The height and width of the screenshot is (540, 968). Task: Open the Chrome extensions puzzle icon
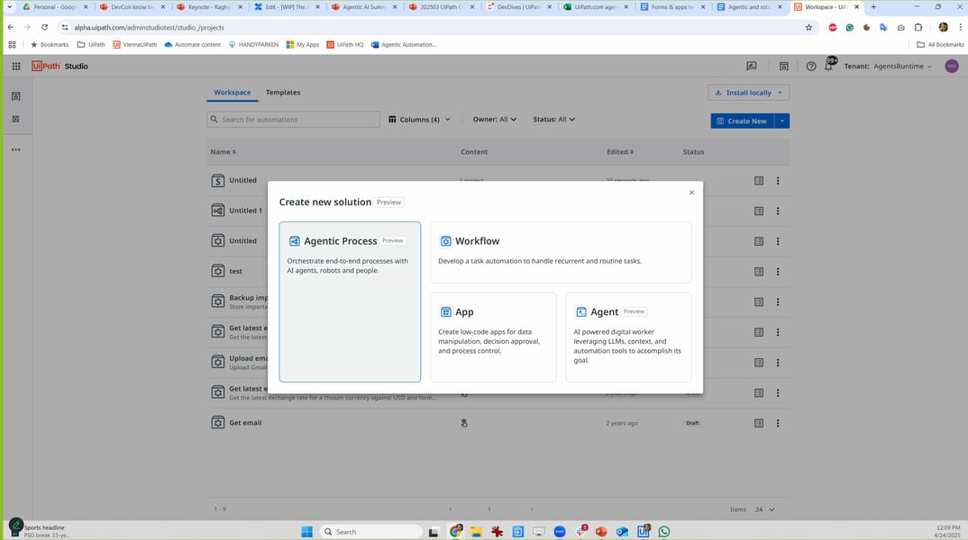click(x=918, y=27)
